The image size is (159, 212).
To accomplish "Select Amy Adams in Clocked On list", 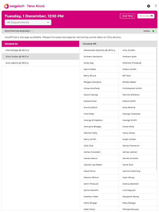I will point(41,63).
